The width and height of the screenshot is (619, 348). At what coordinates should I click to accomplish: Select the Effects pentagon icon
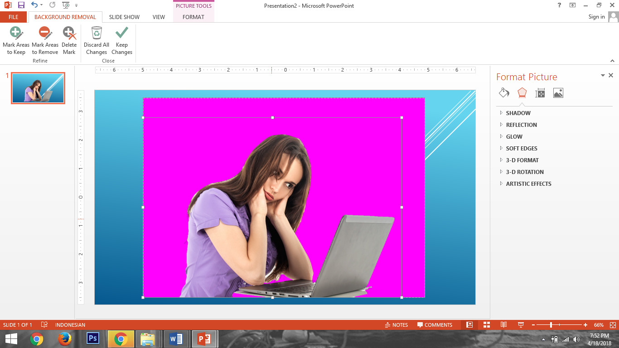click(522, 93)
